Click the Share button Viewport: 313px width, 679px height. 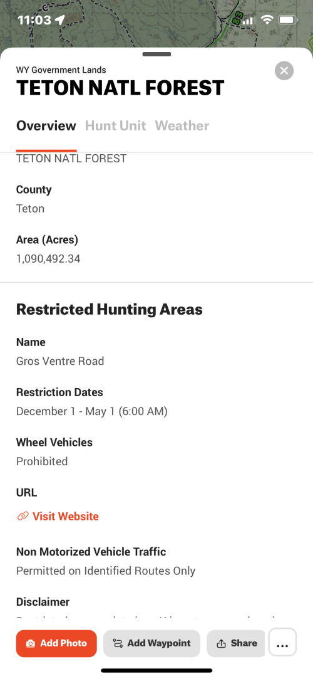[x=236, y=643]
